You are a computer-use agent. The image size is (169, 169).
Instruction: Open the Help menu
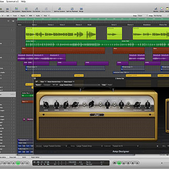coord(23,2)
